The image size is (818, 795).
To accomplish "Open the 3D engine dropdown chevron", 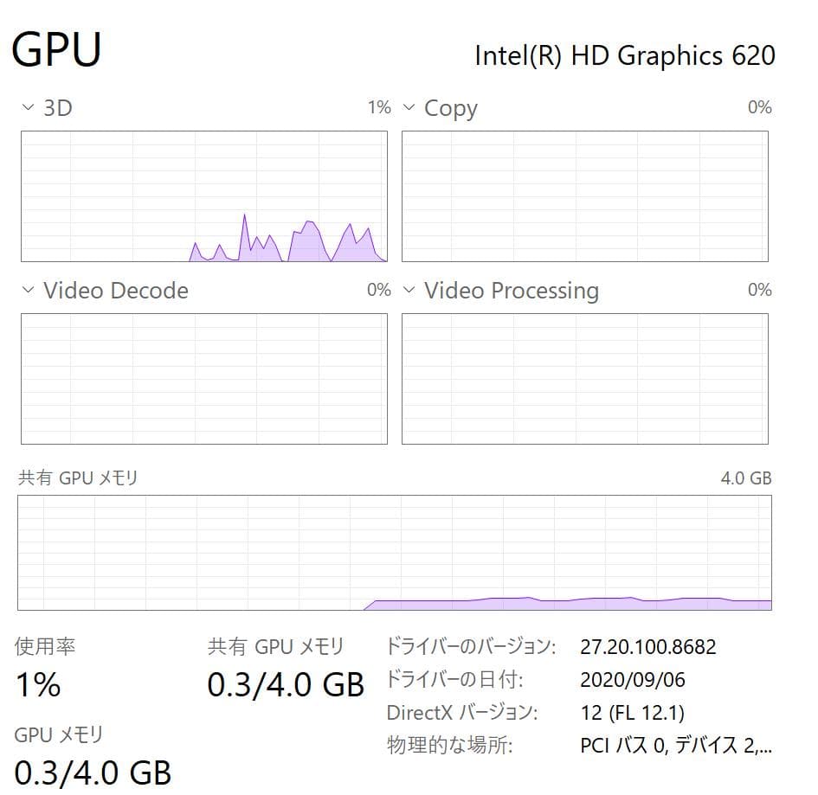I will point(28,108).
